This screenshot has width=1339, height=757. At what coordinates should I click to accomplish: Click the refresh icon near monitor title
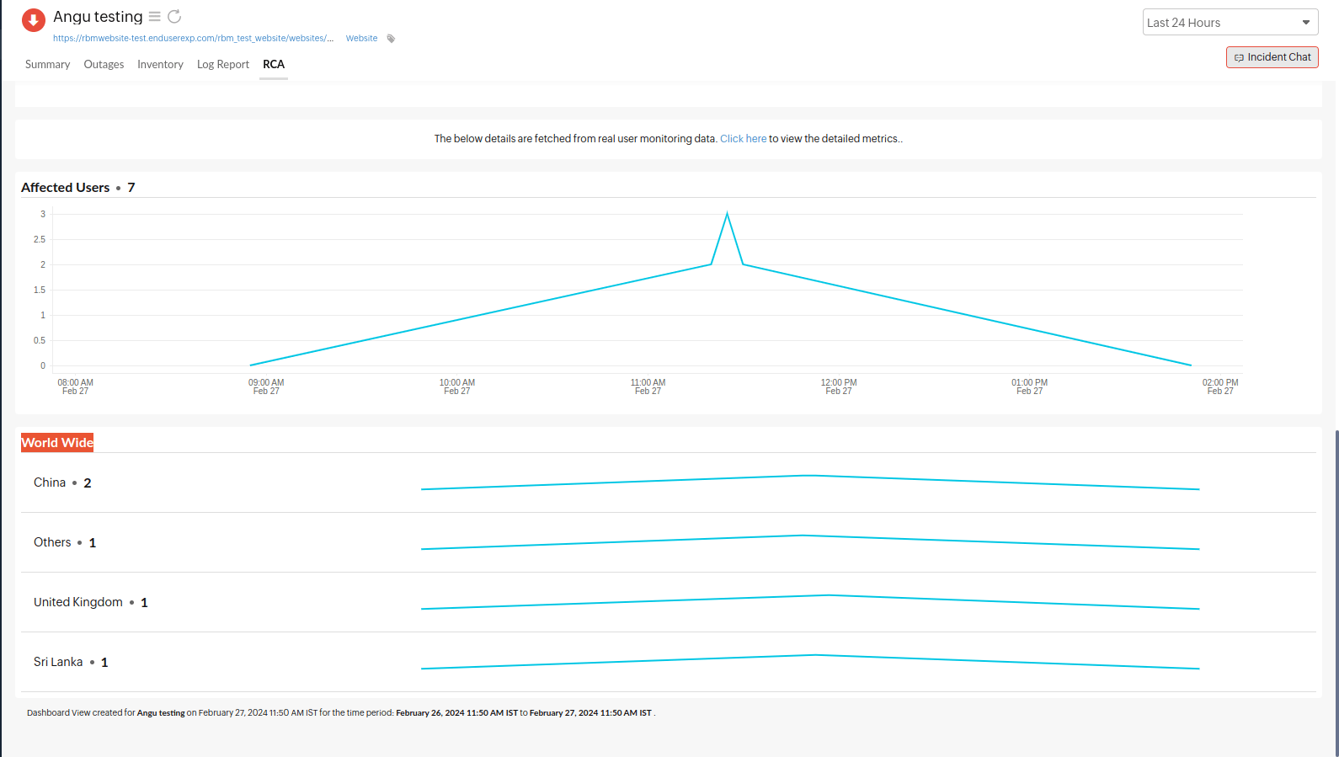174,17
